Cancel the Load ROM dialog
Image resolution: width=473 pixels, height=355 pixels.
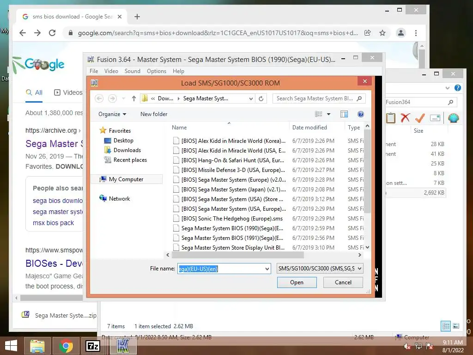[343, 282]
